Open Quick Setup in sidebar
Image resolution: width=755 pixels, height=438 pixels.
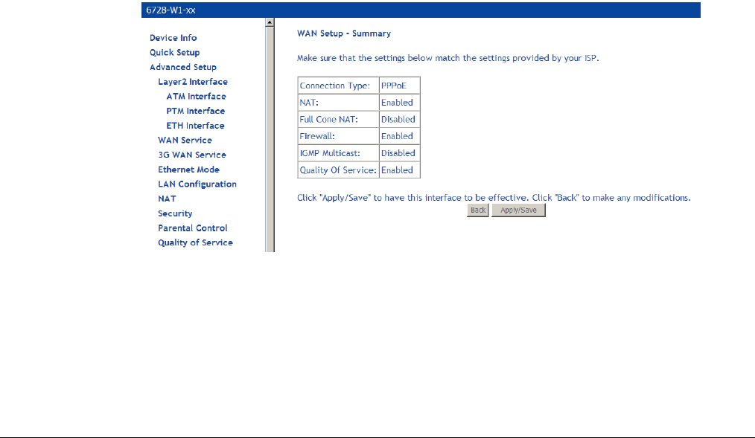click(174, 52)
